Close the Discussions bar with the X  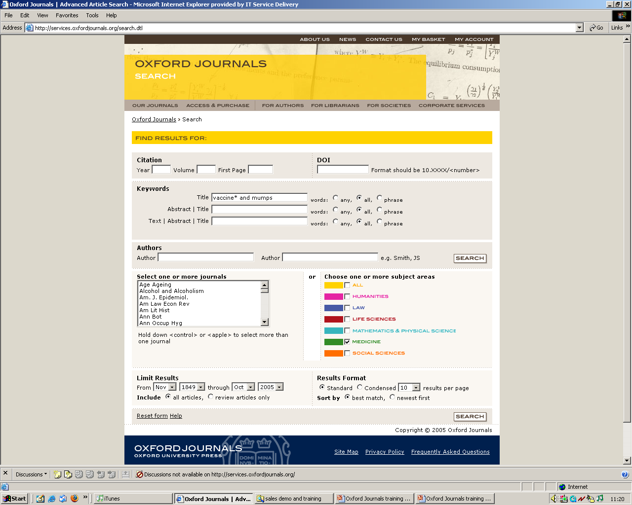tap(5, 472)
